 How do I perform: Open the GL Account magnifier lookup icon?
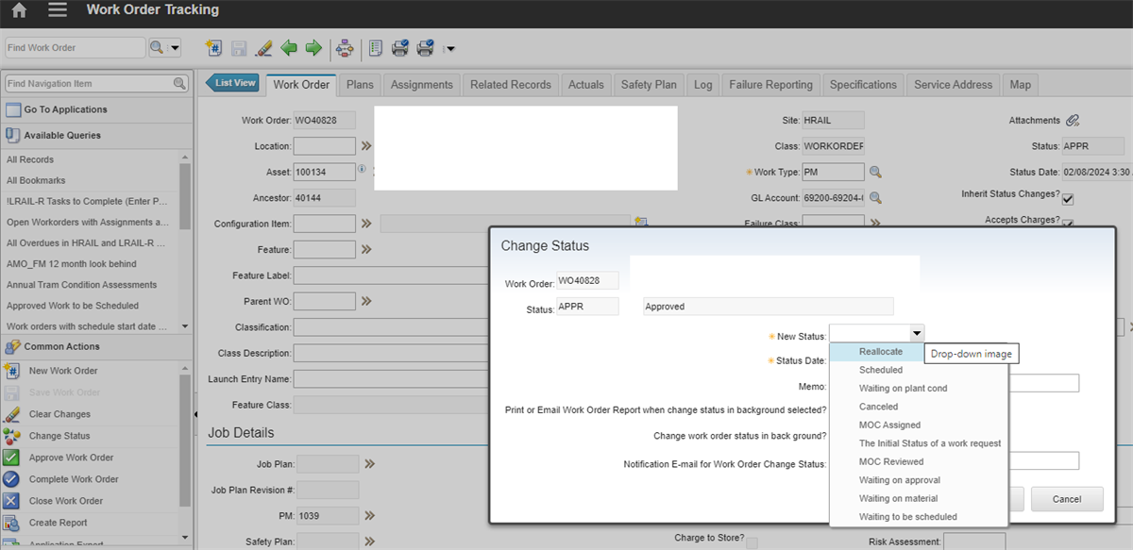point(874,197)
